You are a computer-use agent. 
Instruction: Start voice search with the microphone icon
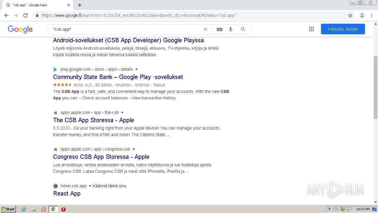pos(231,29)
